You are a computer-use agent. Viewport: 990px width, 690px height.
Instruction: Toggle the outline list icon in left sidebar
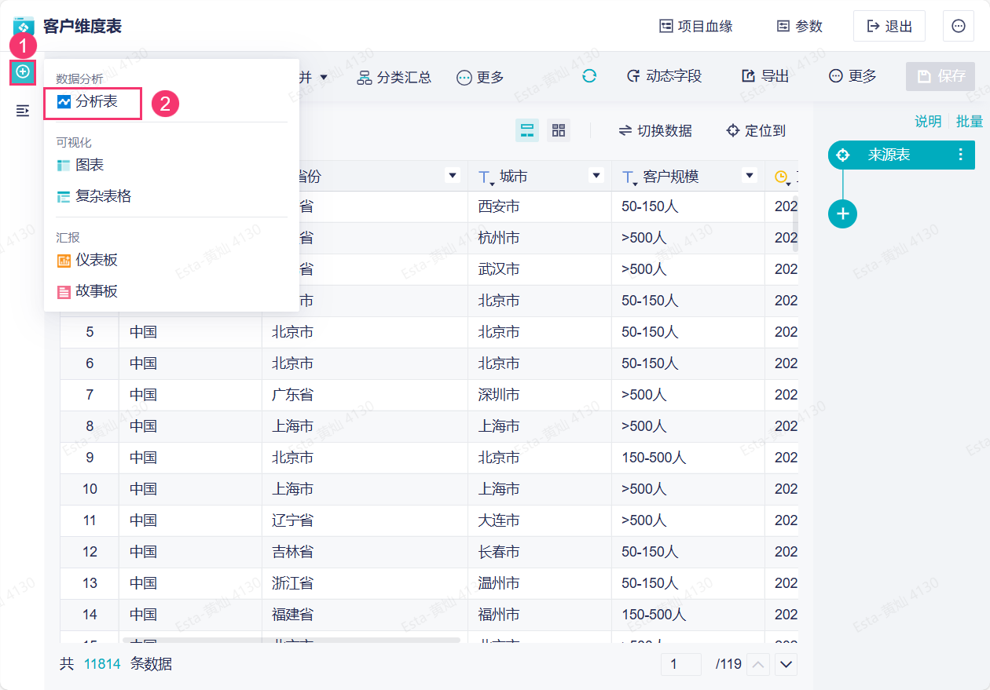click(x=23, y=111)
